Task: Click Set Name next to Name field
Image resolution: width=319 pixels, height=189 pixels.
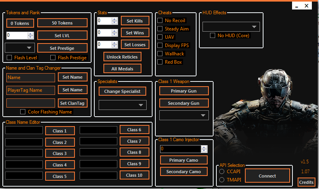Action: pyautogui.click(x=73, y=77)
